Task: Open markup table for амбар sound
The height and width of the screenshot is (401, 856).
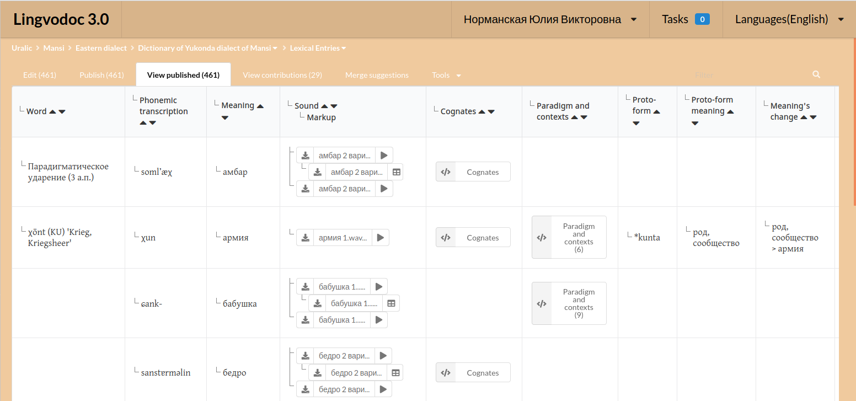Action: pos(396,172)
